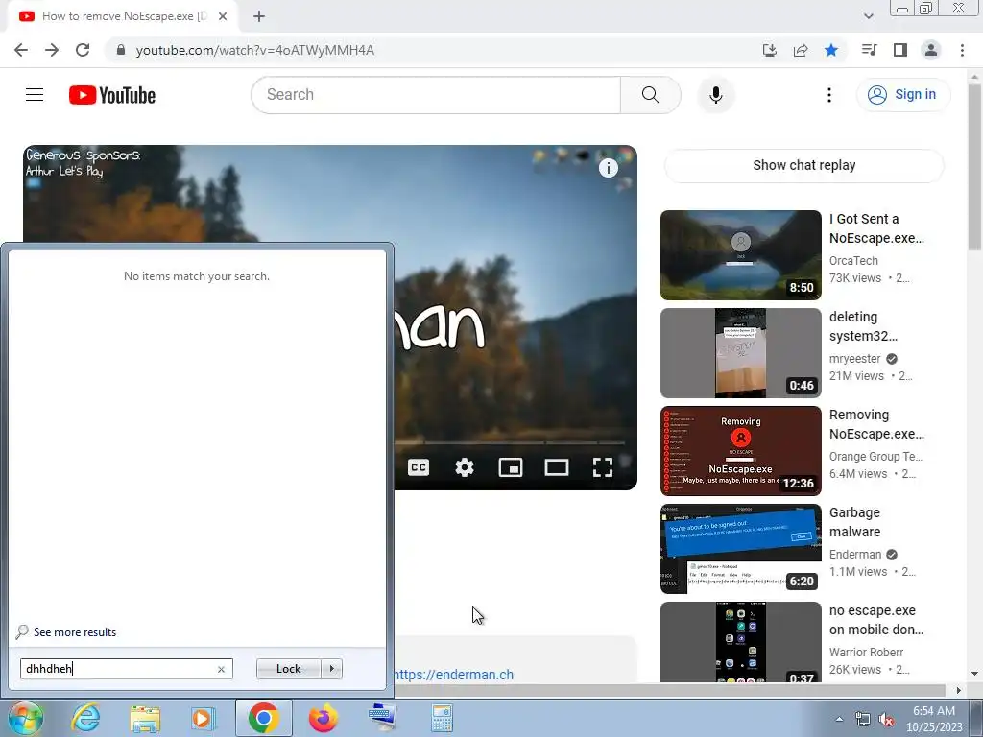983x737 pixels.
Task: Enter full screen video mode
Action: (x=603, y=467)
